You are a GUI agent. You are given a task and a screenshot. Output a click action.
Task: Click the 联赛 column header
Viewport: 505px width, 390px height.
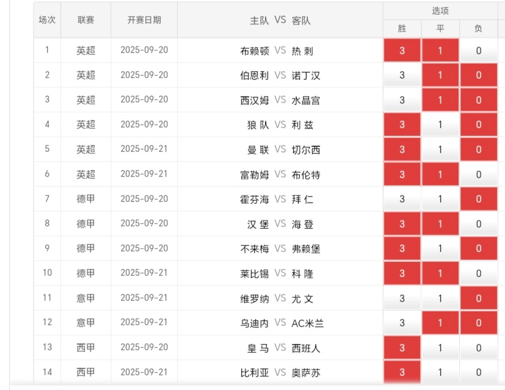pos(85,20)
